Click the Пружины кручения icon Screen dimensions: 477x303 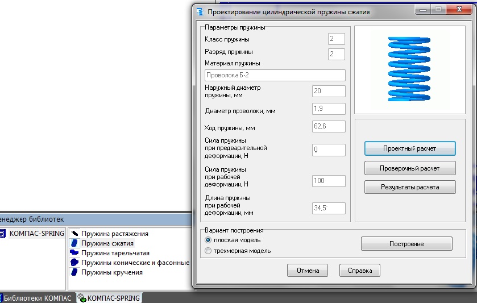74,272
